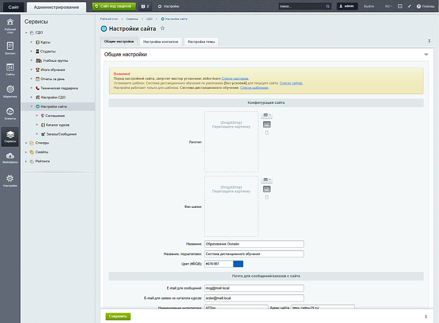The width and height of the screenshot is (439, 323).
Task: Open Рабочий стол in left sidebar
Action: click(x=10, y=25)
